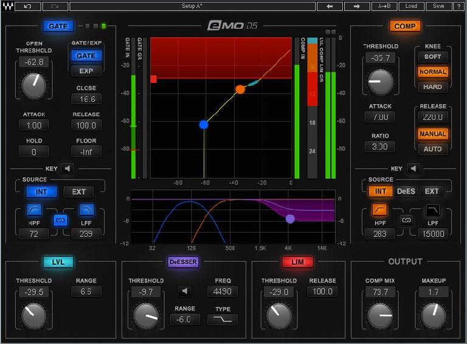
Task: Toggle the COMP section on/off
Action: coord(405,26)
